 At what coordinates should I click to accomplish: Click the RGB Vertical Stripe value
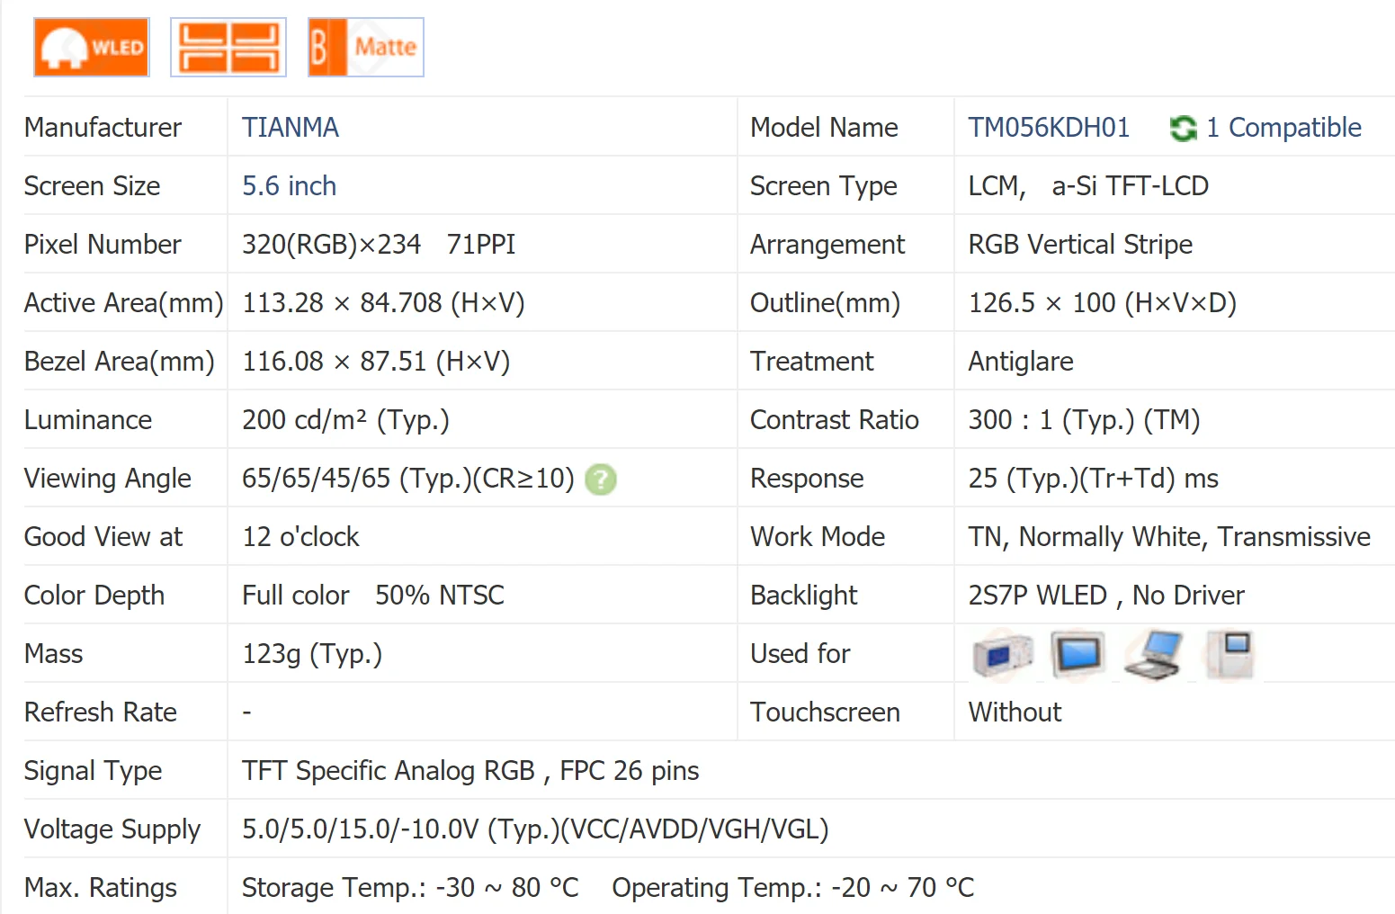(x=1080, y=245)
